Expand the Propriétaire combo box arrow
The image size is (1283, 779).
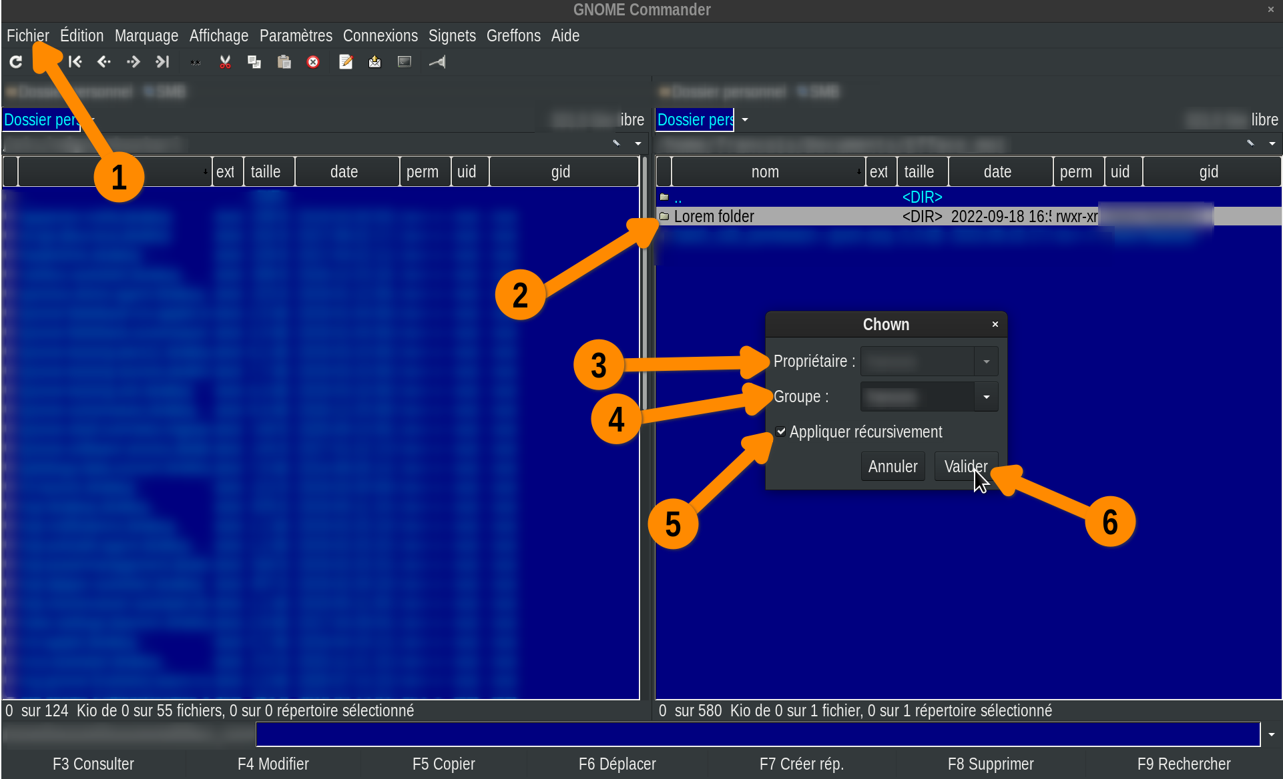click(x=986, y=361)
